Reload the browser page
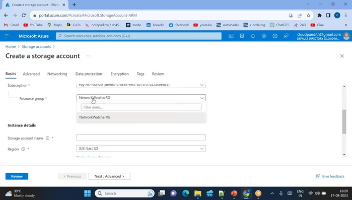The image size is (352, 200). tap(24, 15)
